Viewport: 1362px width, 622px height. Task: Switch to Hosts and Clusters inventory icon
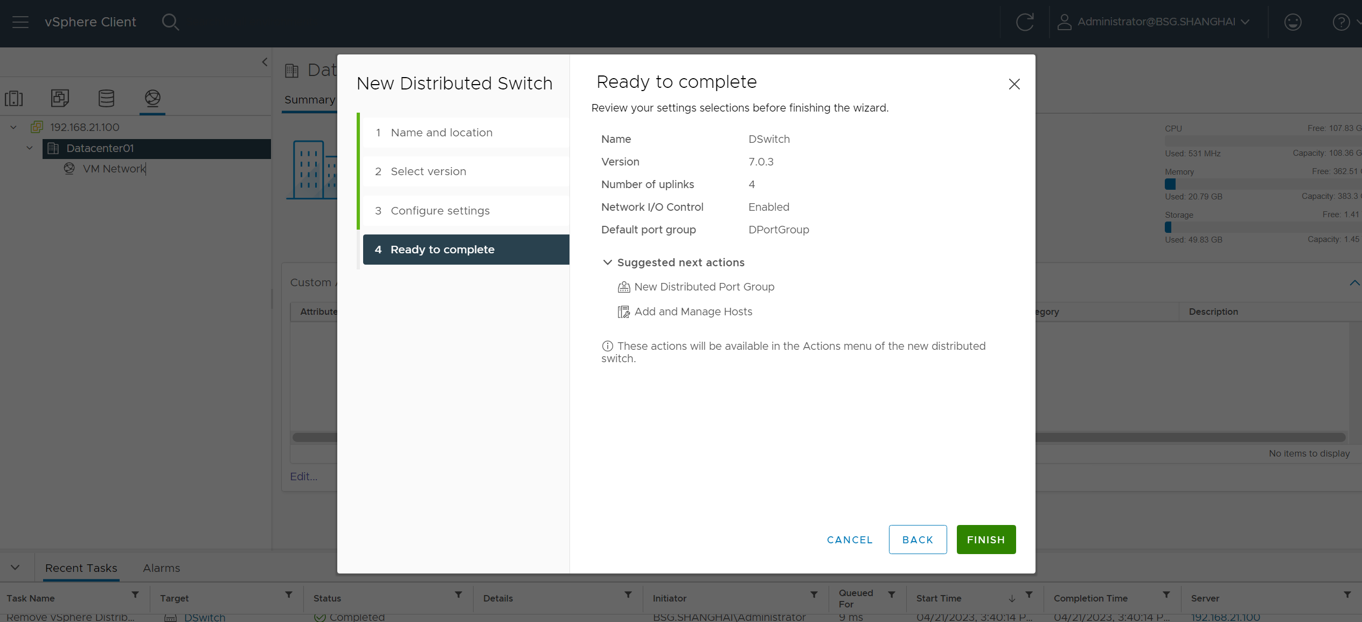click(14, 98)
